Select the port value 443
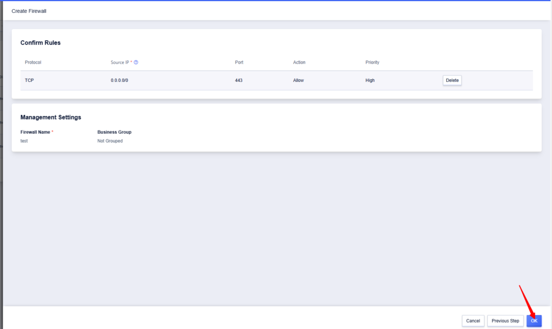Viewport: 552px width, 329px height. pos(239,80)
